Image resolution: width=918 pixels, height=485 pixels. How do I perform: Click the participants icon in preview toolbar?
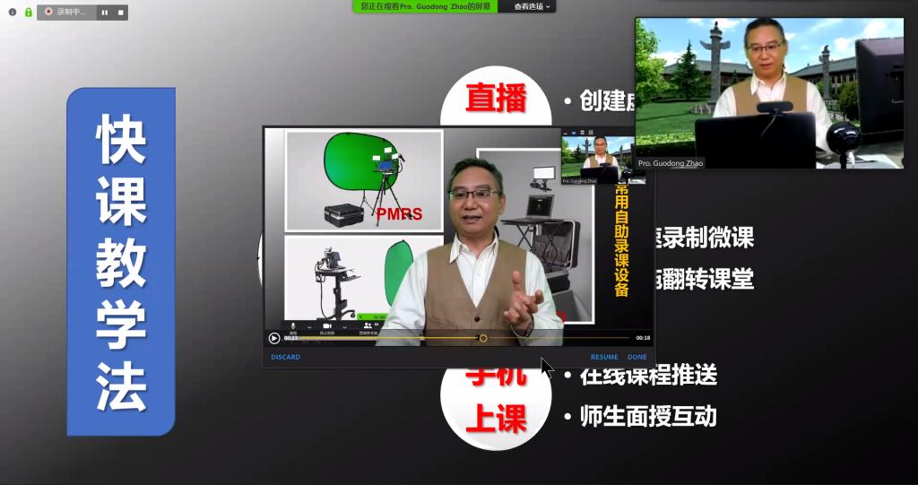368,326
